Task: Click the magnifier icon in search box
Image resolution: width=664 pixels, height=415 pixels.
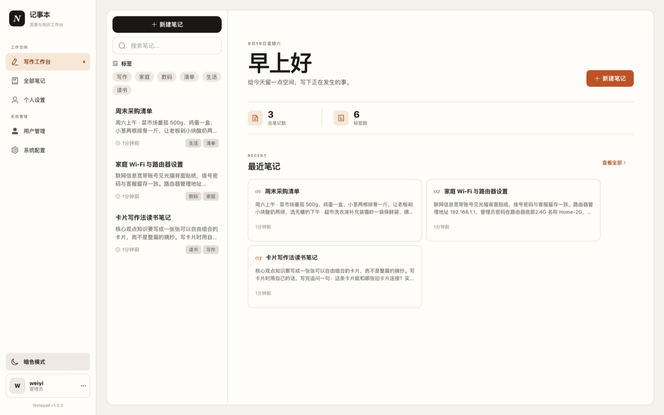Action: pyautogui.click(x=122, y=46)
